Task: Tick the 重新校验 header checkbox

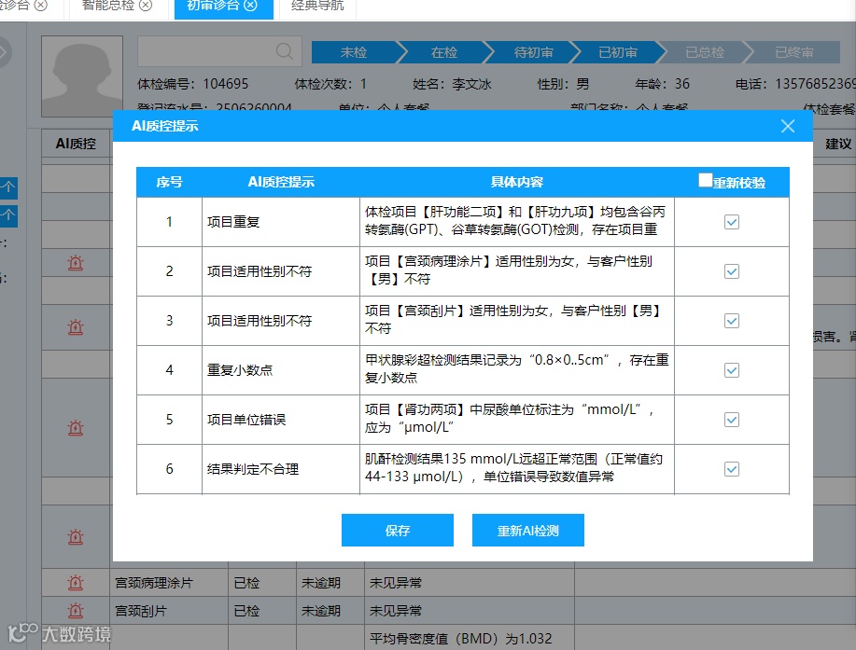Action: [x=706, y=180]
